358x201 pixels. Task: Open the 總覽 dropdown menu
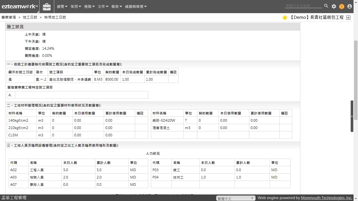click(x=62, y=7)
